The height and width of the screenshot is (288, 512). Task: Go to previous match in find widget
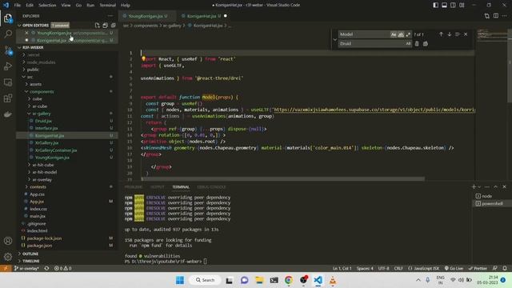[441, 34]
